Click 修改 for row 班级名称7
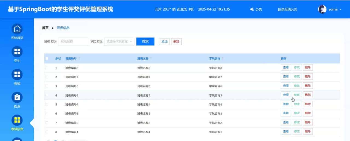This screenshot has width=350, height=141. [297, 77]
